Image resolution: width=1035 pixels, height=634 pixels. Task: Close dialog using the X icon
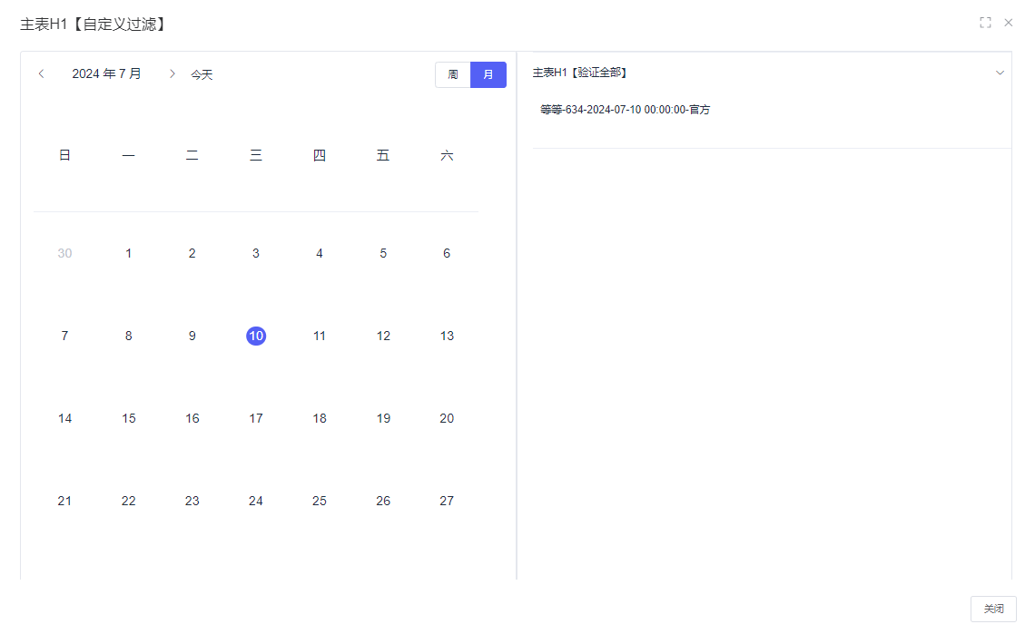click(1008, 23)
